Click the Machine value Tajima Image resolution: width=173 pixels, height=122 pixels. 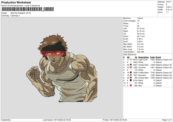140,18
